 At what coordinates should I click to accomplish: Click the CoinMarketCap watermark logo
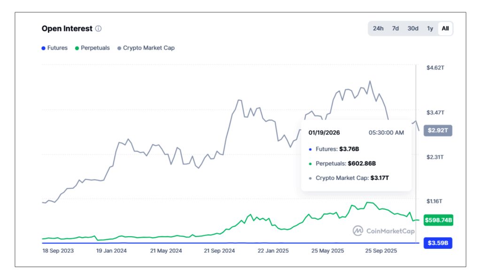tap(357, 230)
